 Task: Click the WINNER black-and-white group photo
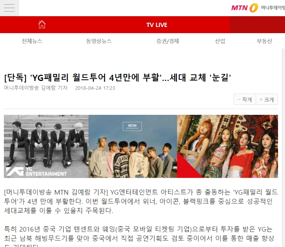(x=46, y=146)
